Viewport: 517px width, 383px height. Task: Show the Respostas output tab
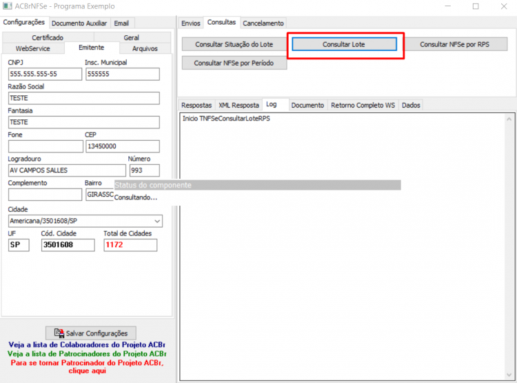click(196, 105)
